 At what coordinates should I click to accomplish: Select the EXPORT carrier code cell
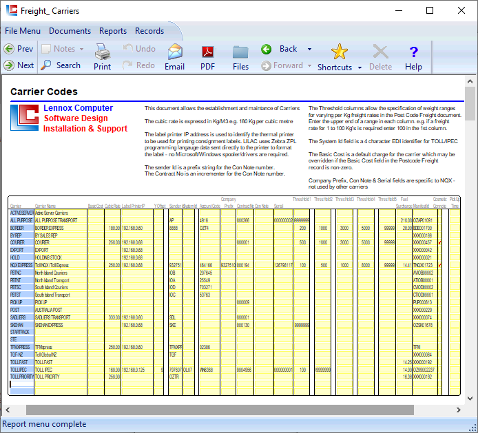(21, 250)
